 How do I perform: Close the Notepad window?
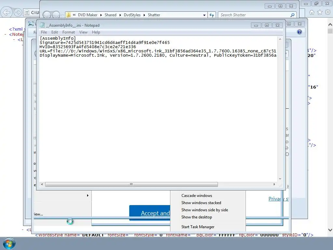click(x=277, y=25)
